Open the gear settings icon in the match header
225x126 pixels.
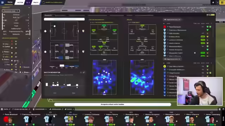213,2
